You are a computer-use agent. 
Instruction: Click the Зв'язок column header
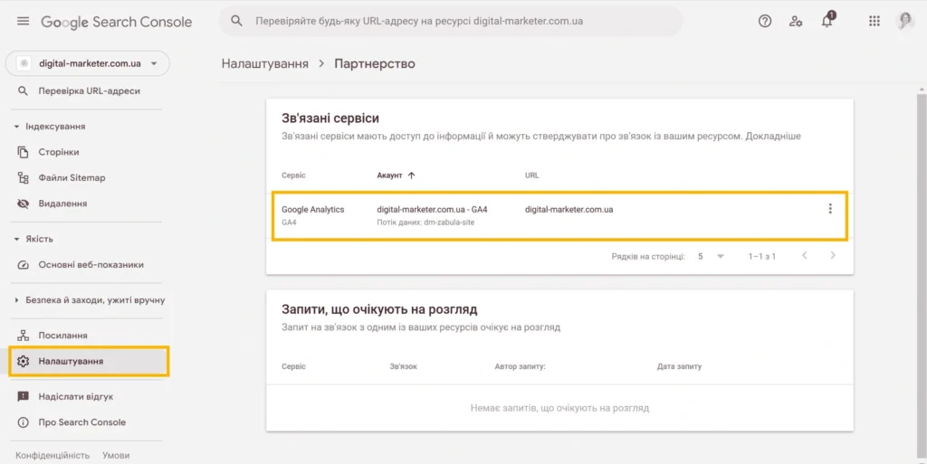(x=403, y=366)
